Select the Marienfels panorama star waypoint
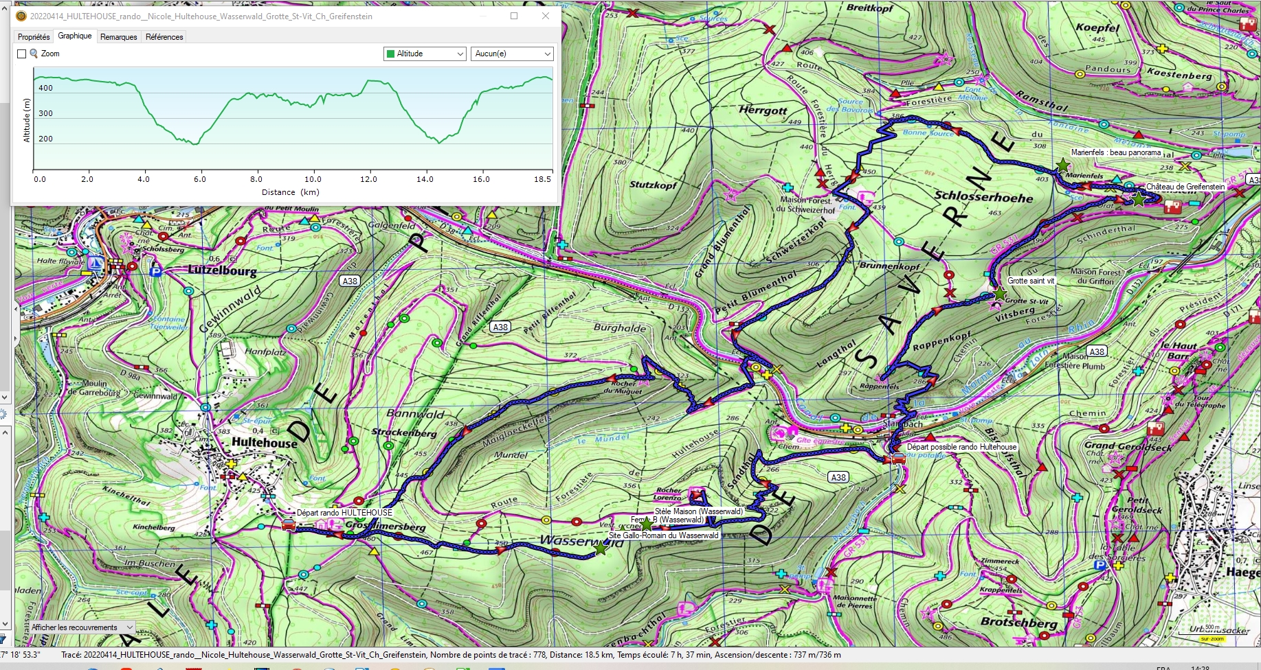 click(1063, 165)
